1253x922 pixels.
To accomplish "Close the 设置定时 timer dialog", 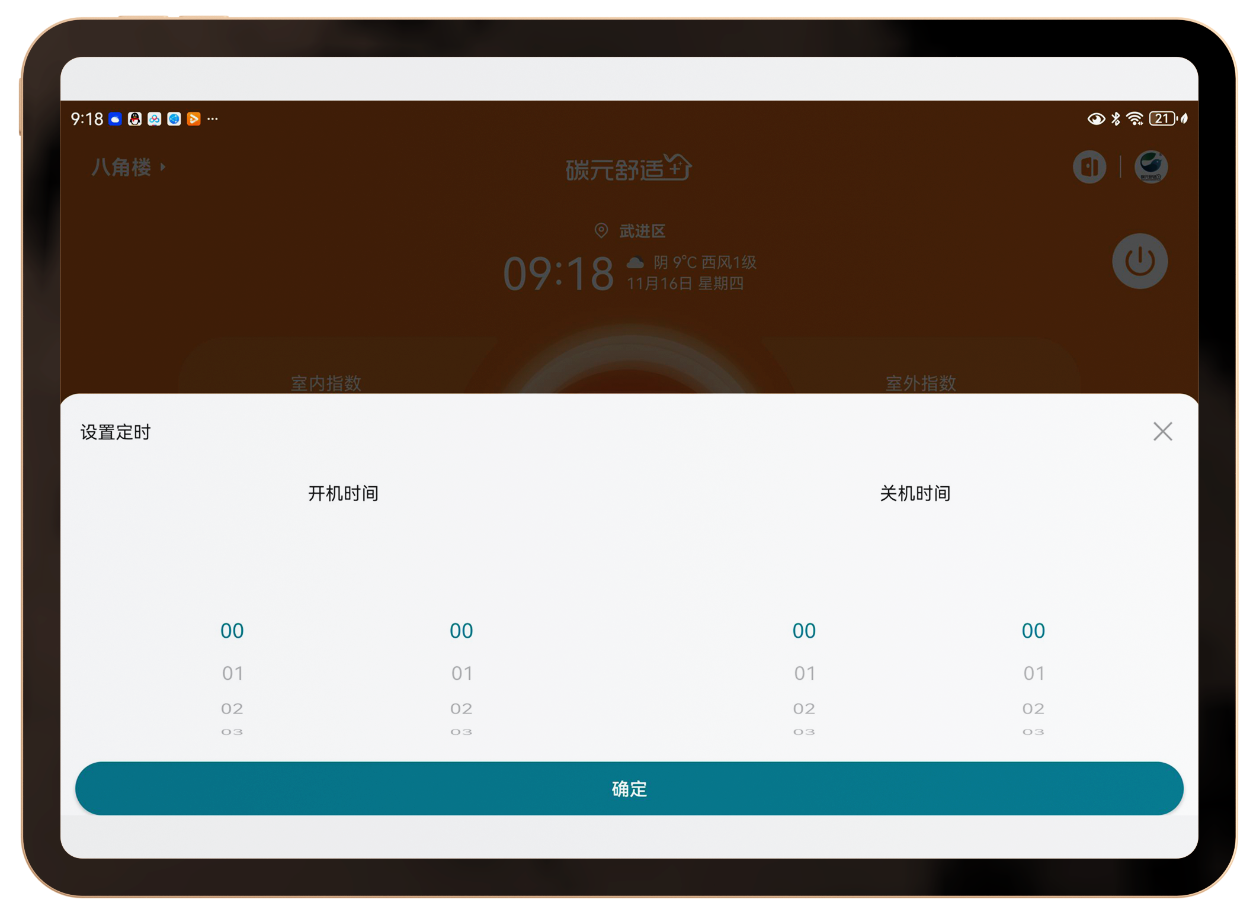I will [1162, 432].
